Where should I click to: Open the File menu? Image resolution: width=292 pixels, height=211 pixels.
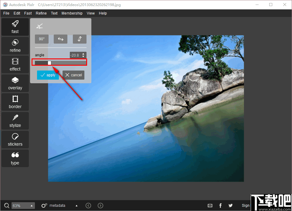6,13
